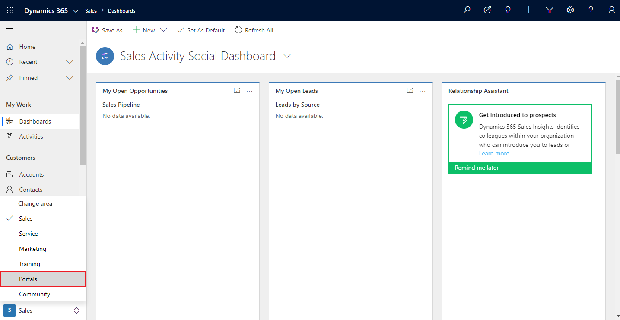Click the Pinned pushpin icon

10,78
